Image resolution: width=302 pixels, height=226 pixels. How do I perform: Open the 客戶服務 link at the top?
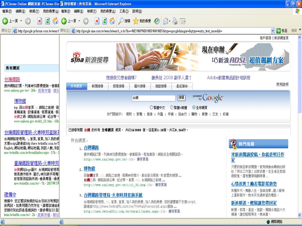tap(265, 38)
